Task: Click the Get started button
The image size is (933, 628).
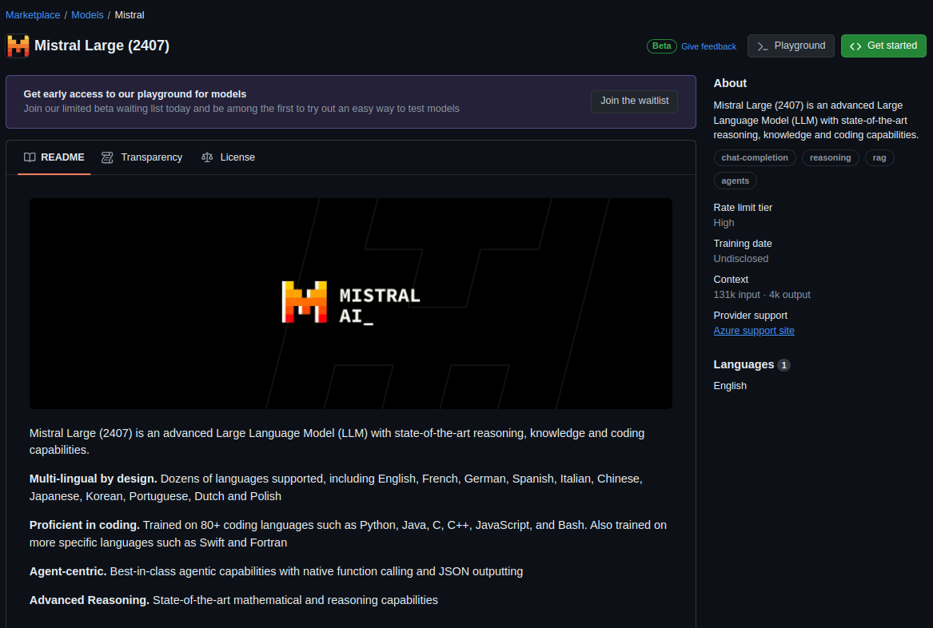Action: click(883, 46)
